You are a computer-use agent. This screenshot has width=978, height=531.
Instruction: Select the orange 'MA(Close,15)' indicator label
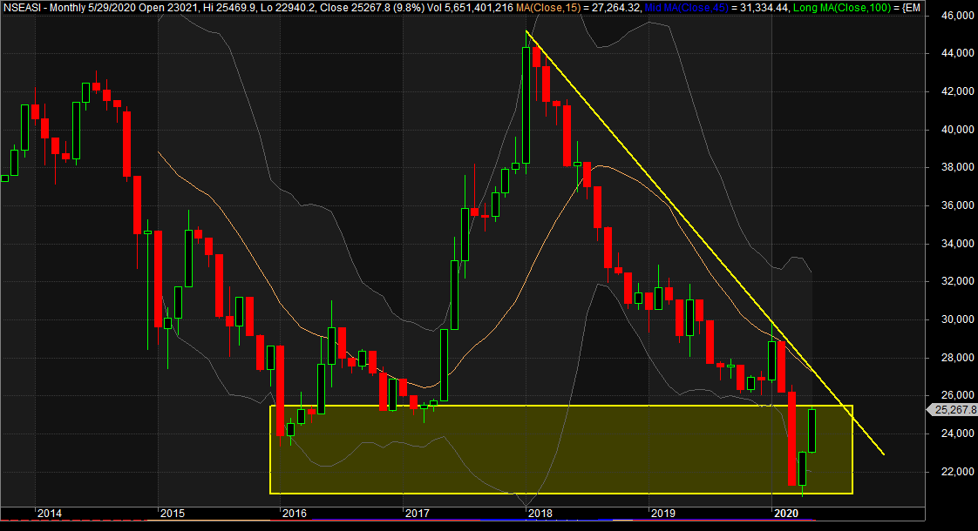click(x=547, y=8)
